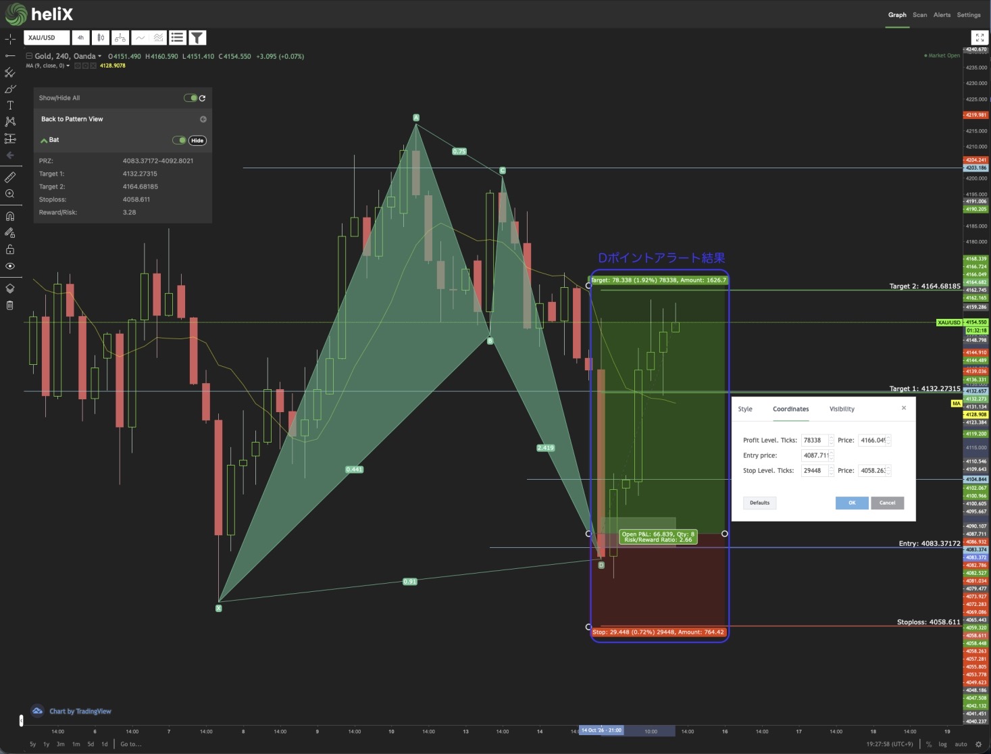Switch to the Style tab in dialog
This screenshot has height=754, width=991.
click(x=745, y=409)
